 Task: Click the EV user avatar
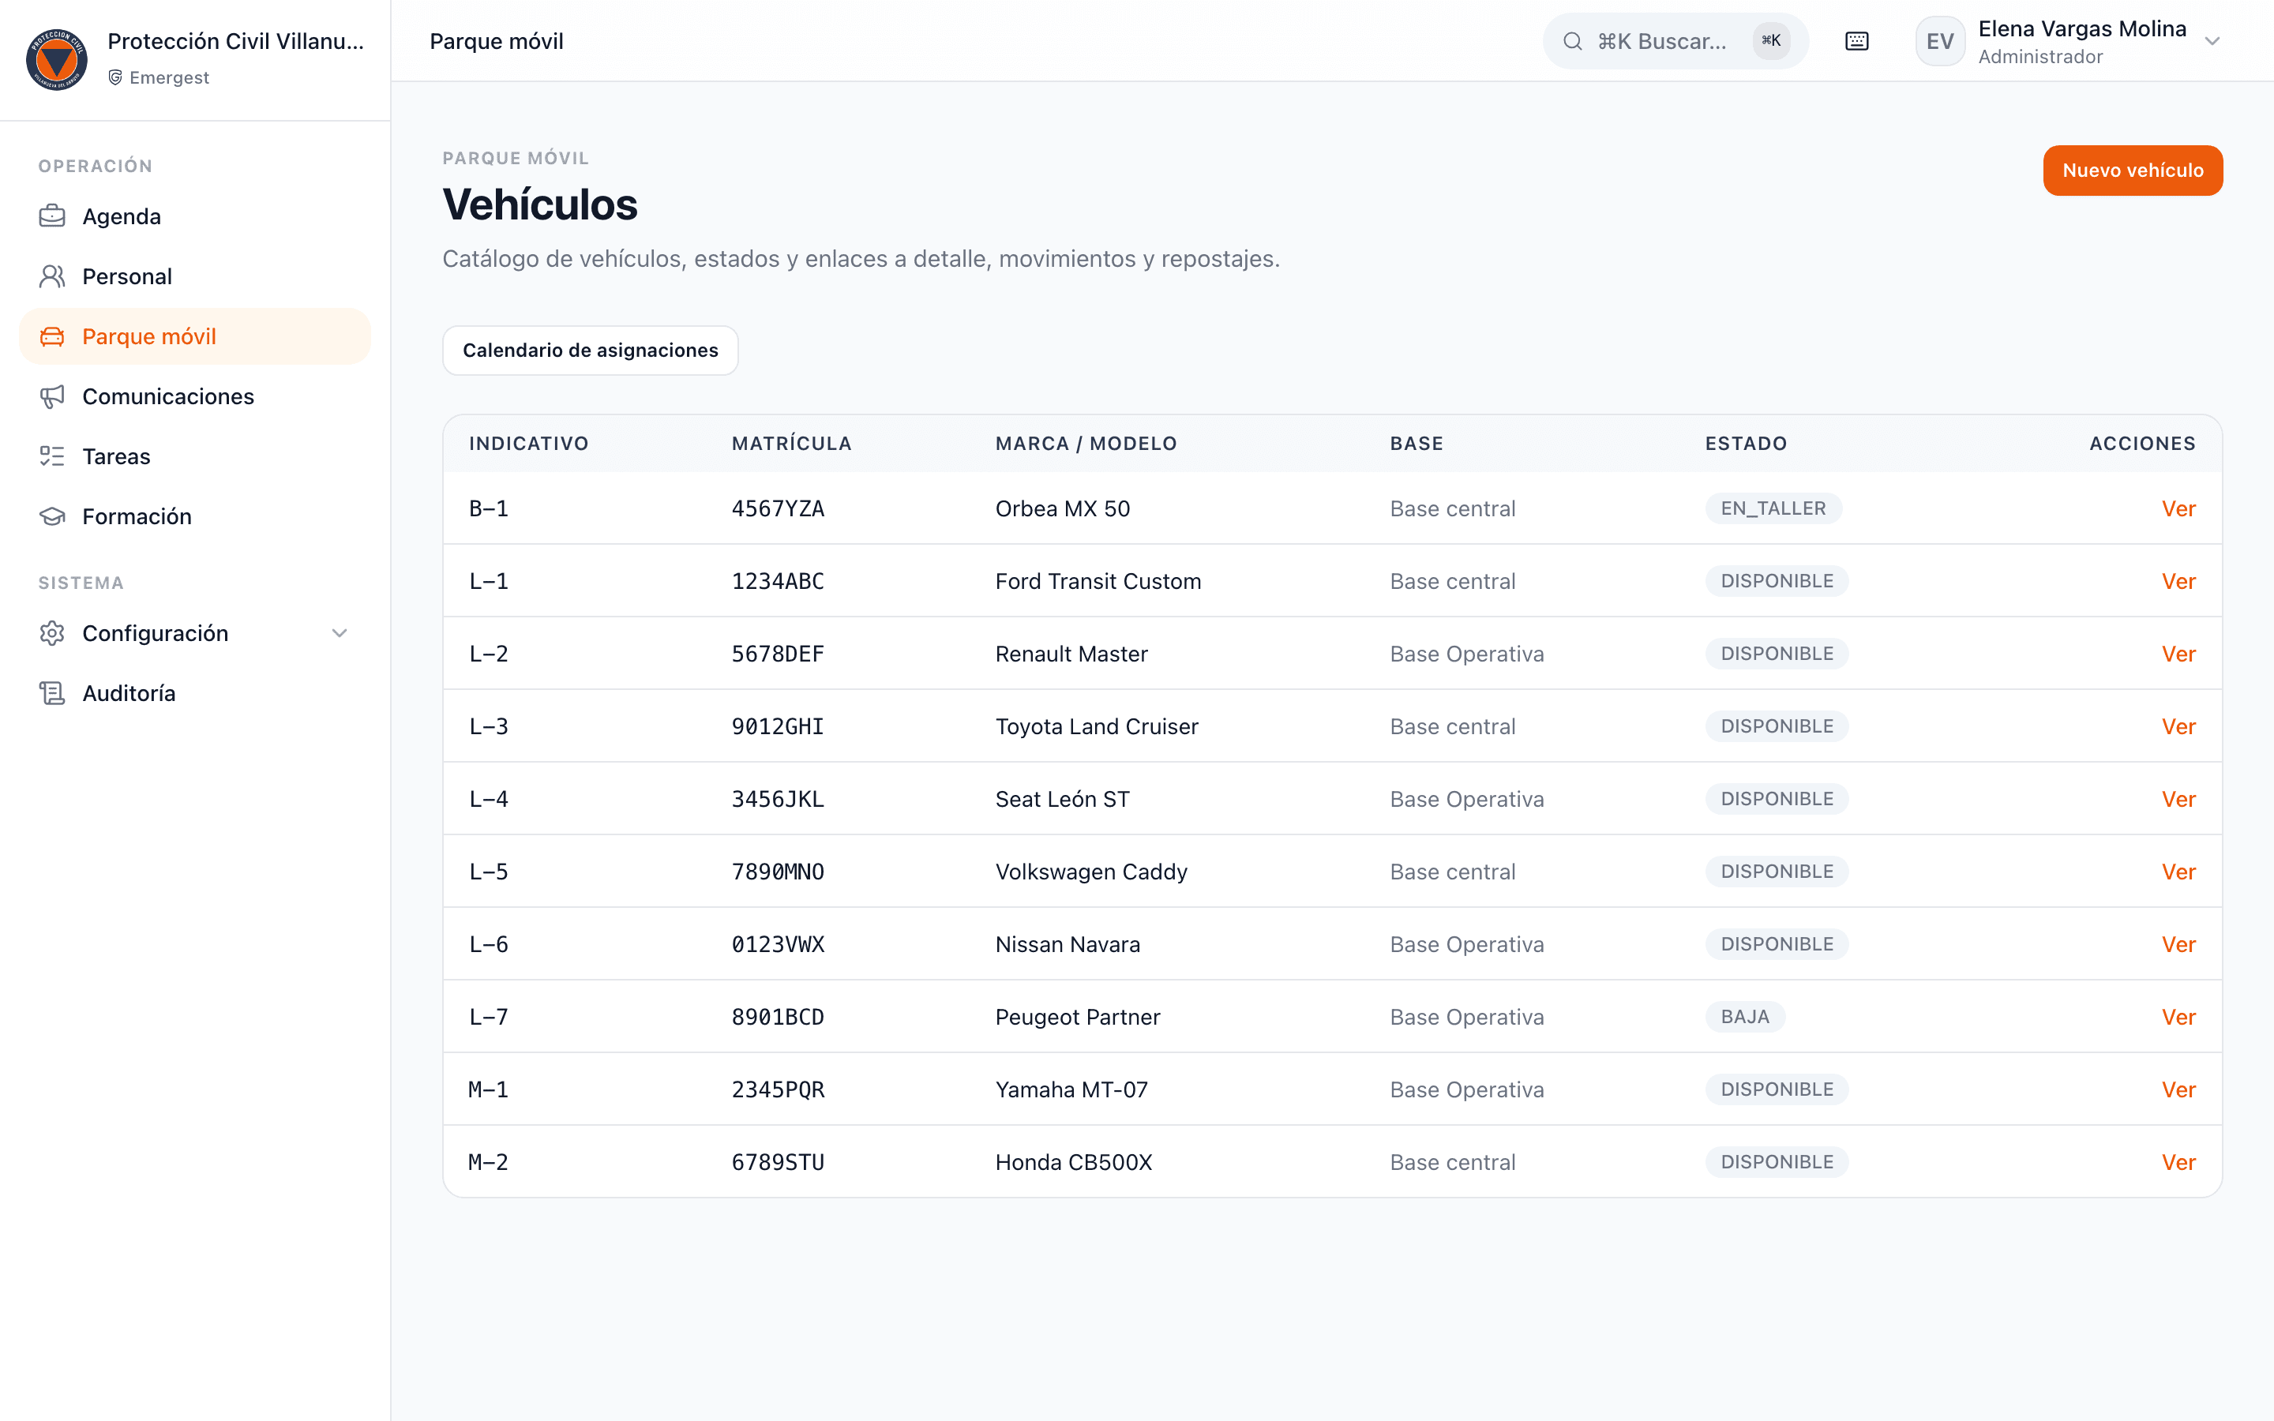1941,41
